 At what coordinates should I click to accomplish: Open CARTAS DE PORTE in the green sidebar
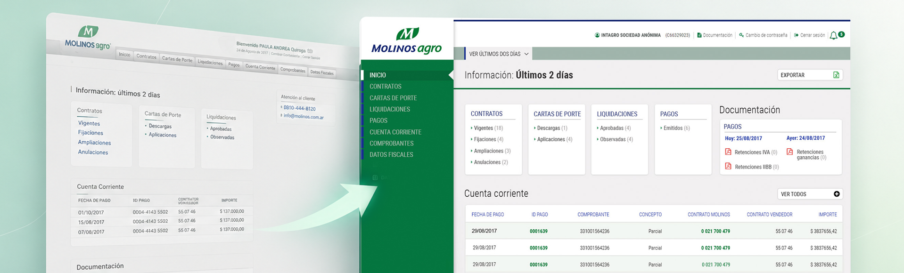coord(393,98)
